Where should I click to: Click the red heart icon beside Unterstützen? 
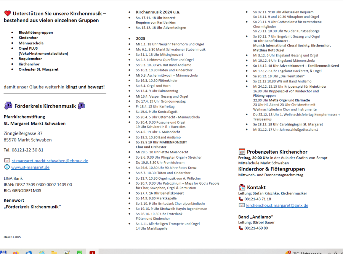point(7,13)
